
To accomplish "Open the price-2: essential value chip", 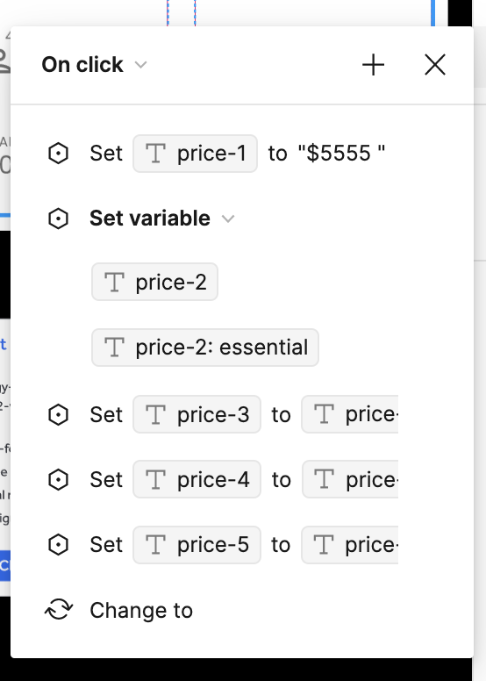I will [205, 348].
